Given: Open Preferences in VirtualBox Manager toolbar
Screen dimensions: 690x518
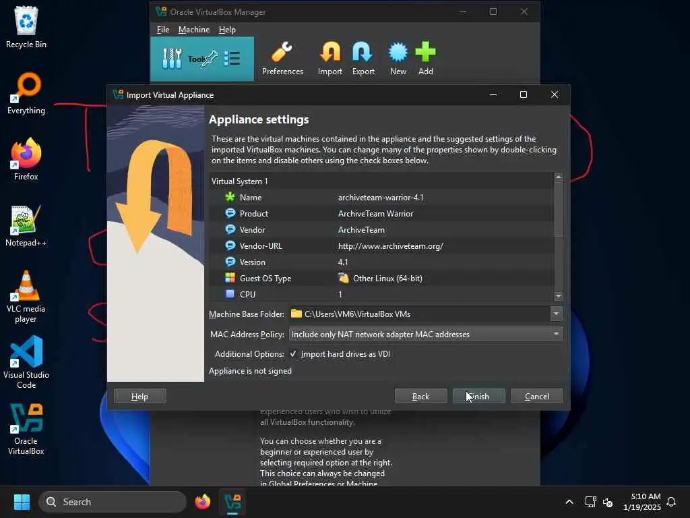Looking at the screenshot, I should 282,59.
